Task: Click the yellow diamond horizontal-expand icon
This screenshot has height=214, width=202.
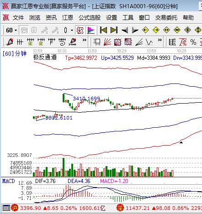Action: (x=166, y=30)
